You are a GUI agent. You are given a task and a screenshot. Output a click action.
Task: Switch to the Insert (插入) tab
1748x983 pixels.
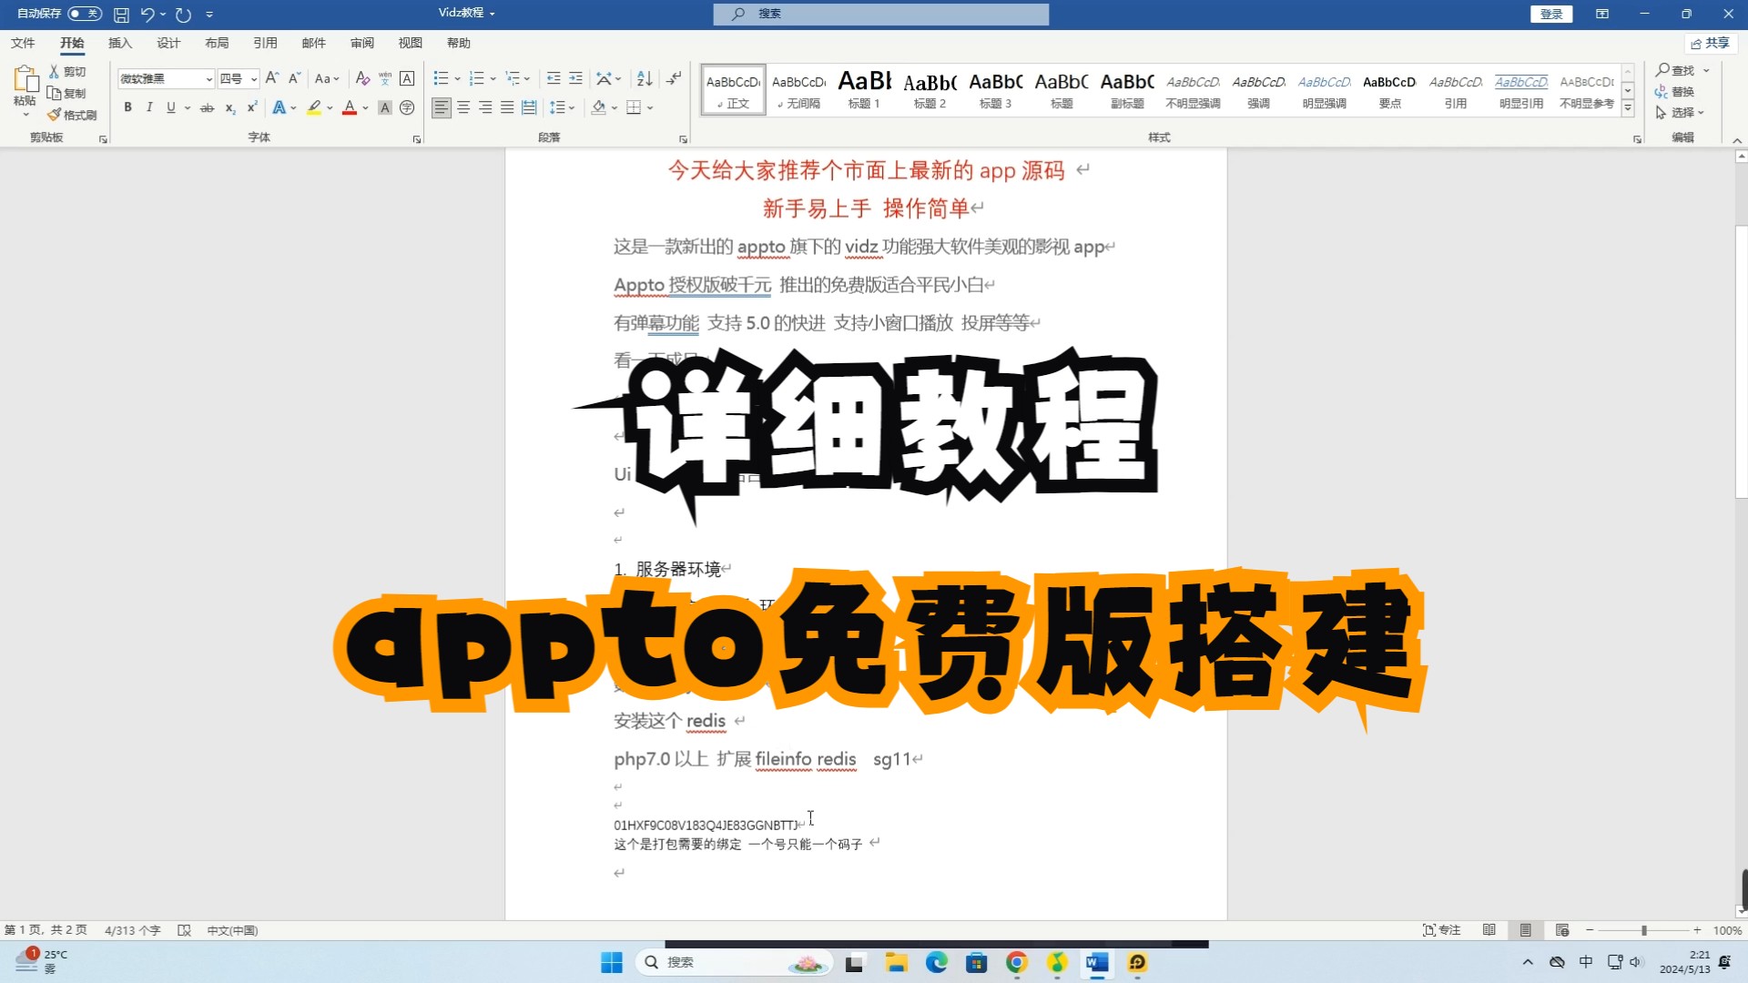coord(120,43)
